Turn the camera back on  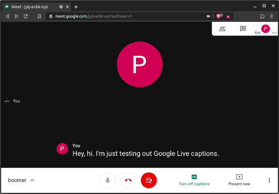[x=149, y=180]
